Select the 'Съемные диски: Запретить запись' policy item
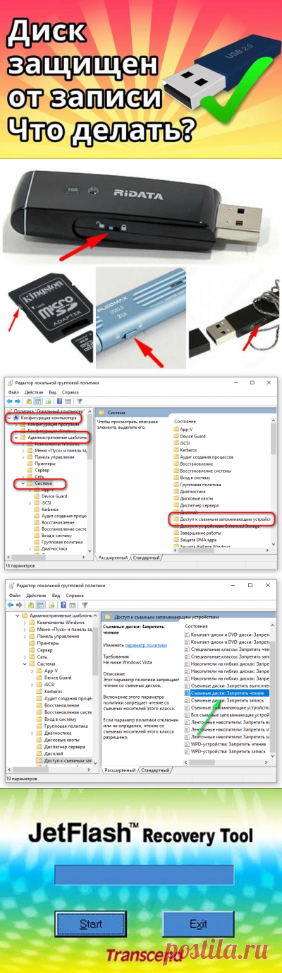Screen dimensions: 282x973 [228, 701]
